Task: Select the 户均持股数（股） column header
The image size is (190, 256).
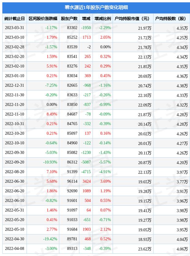Action: [171, 19]
